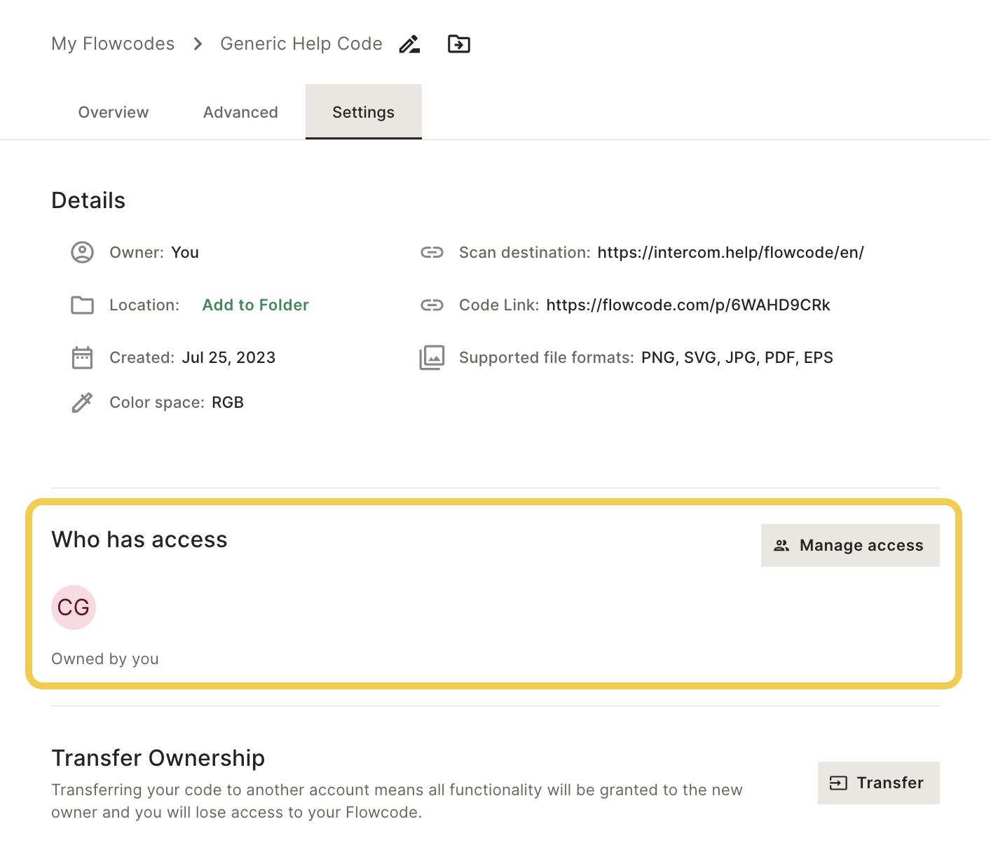Click the 'Who has access' heading
Viewport: 991px width, 852px height.
139,540
